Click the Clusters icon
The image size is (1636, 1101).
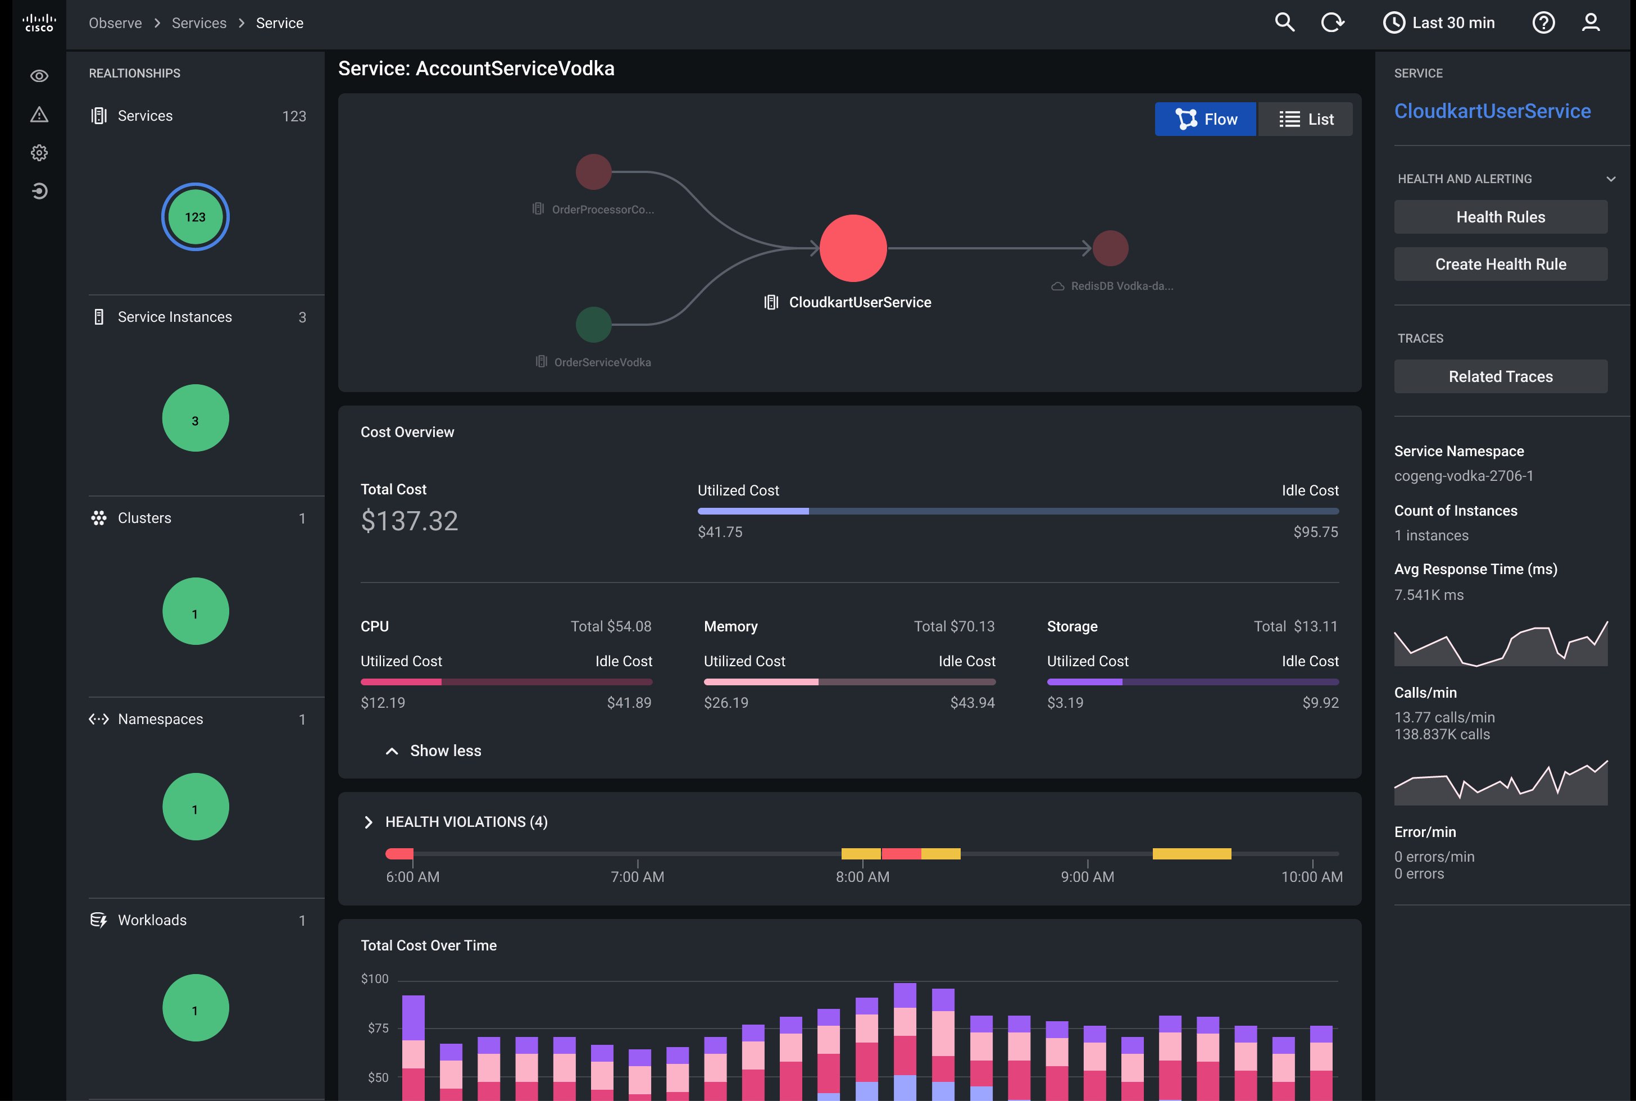coord(98,518)
